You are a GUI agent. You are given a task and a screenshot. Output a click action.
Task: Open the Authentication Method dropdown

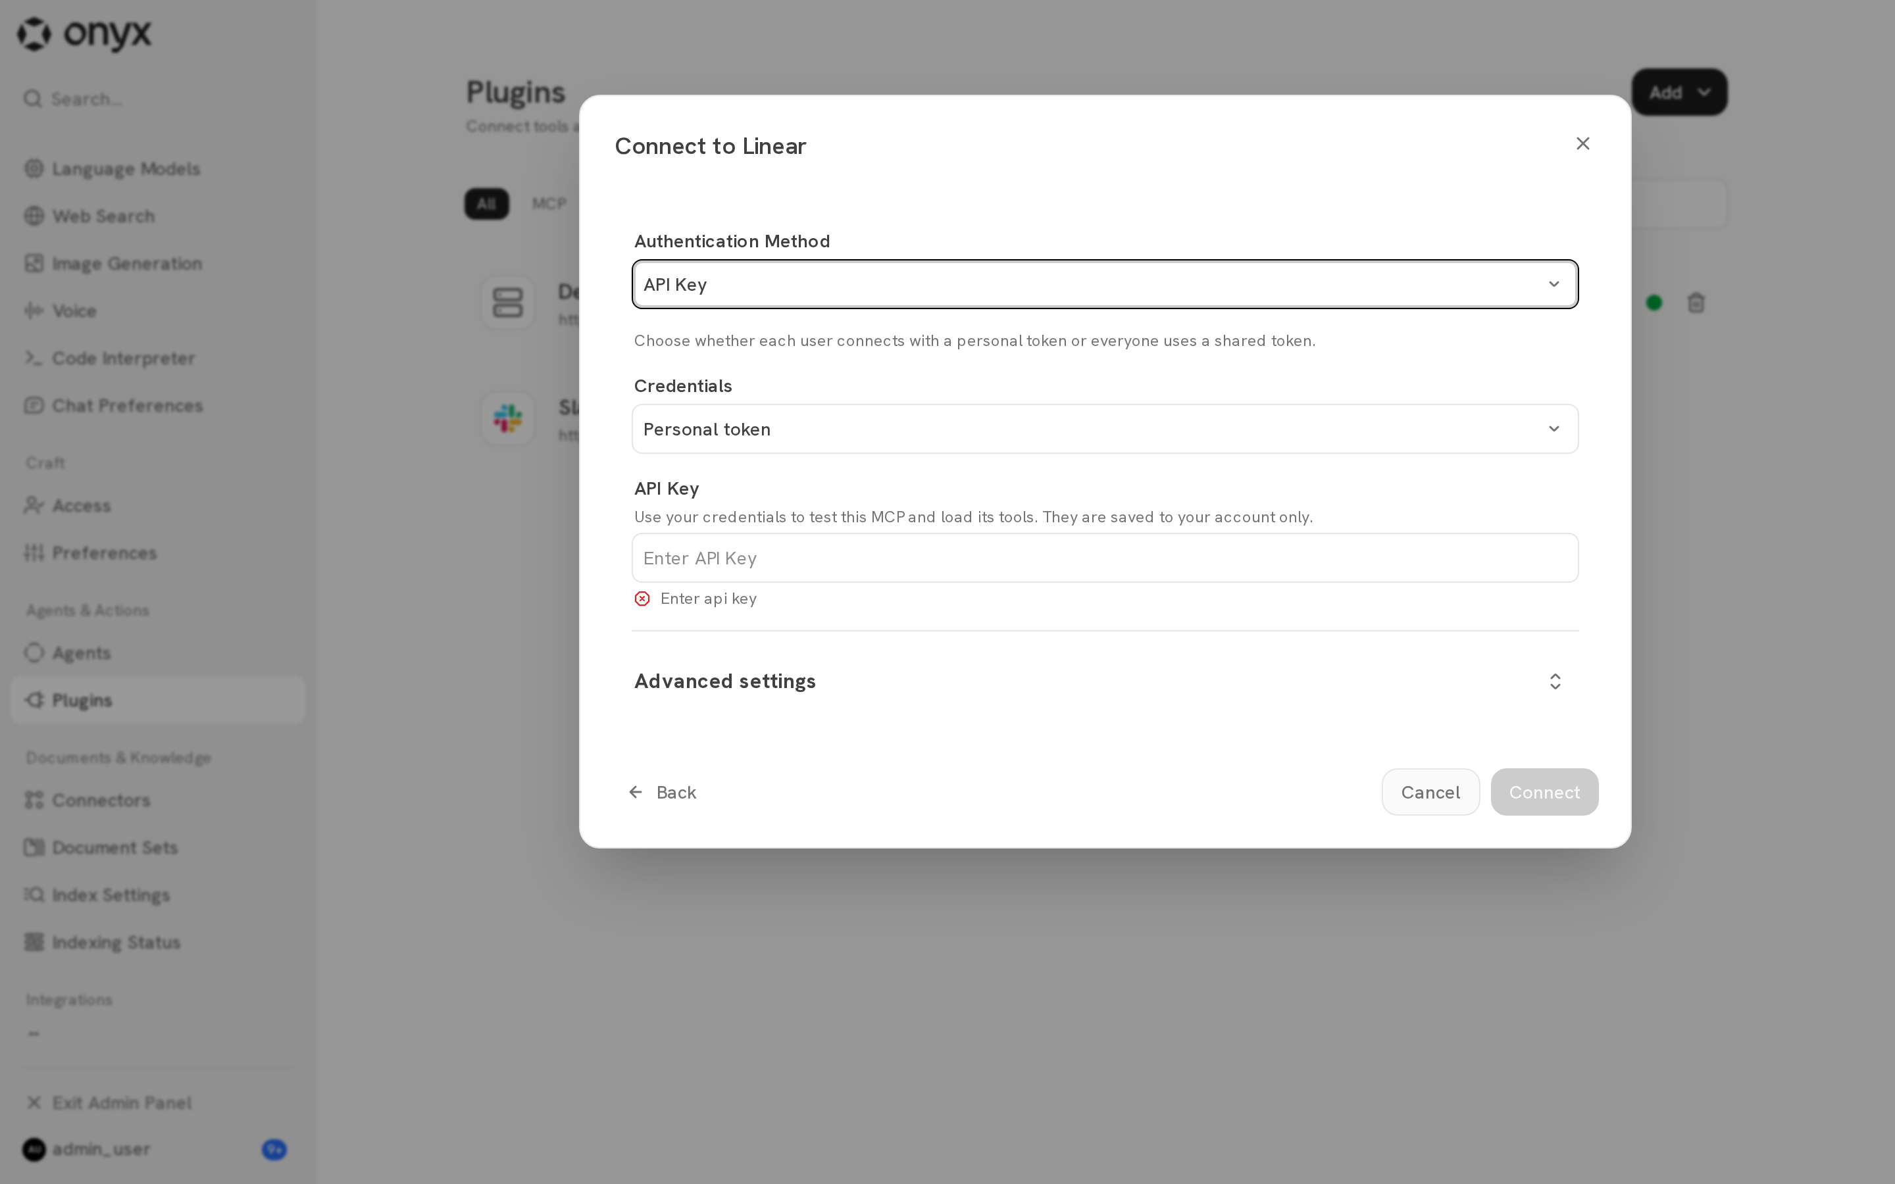click(1105, 284)
